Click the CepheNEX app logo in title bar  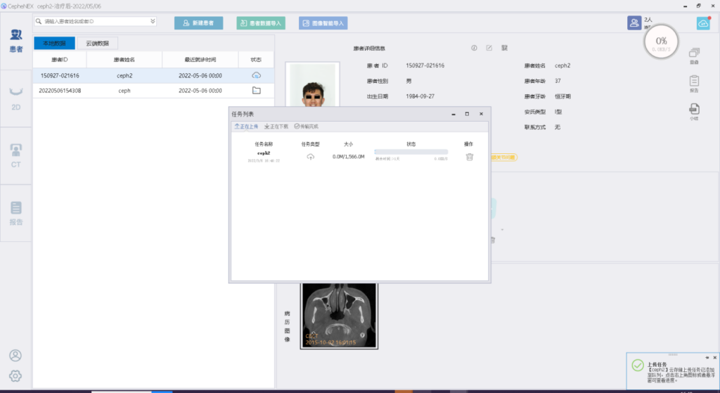[x=4, y=6]
